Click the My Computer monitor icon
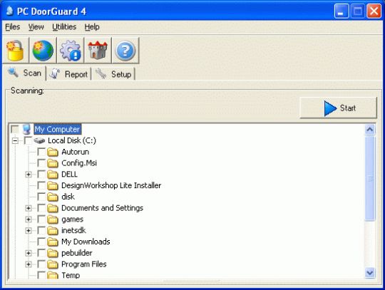Screen dimensions: 385x290 pos(26,129)
